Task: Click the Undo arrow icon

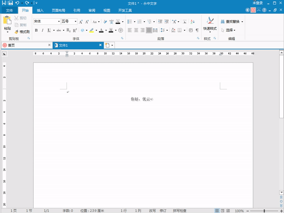Action: (18, 3)
